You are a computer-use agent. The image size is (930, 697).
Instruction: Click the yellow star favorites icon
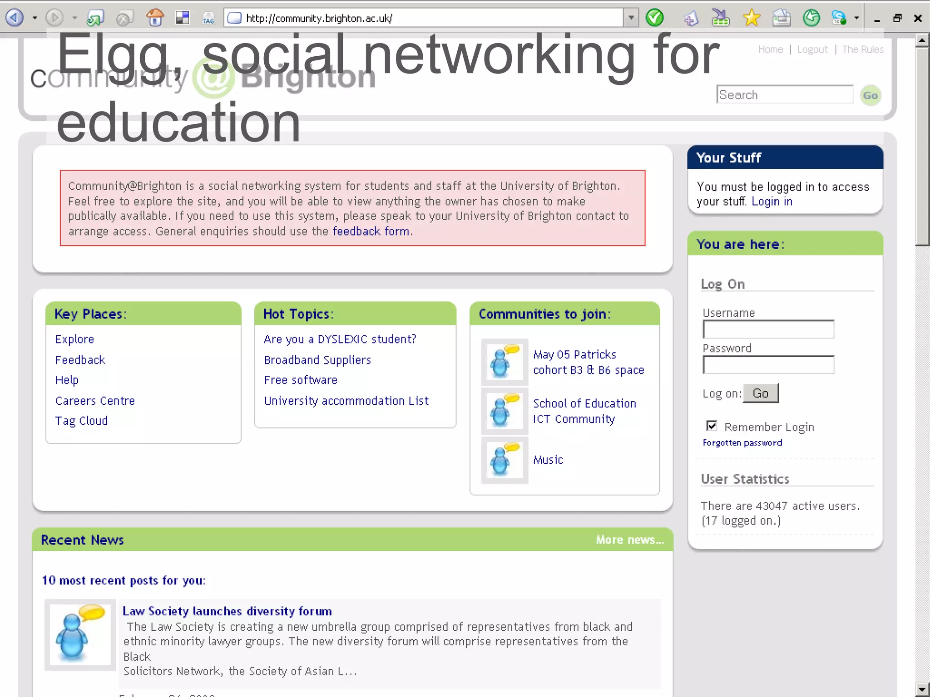[752, 18]
